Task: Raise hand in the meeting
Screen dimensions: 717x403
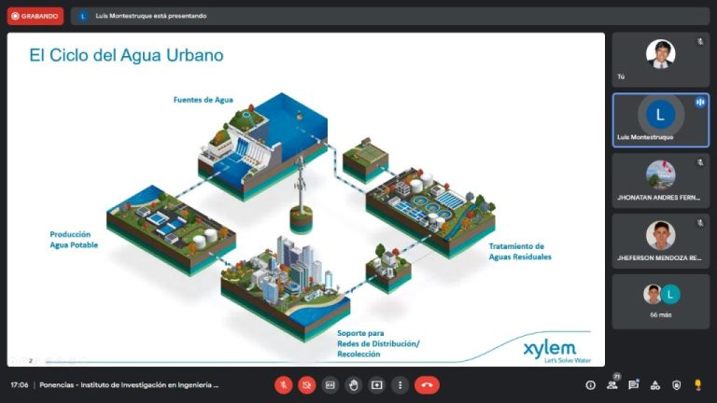Action: point(354,384)
